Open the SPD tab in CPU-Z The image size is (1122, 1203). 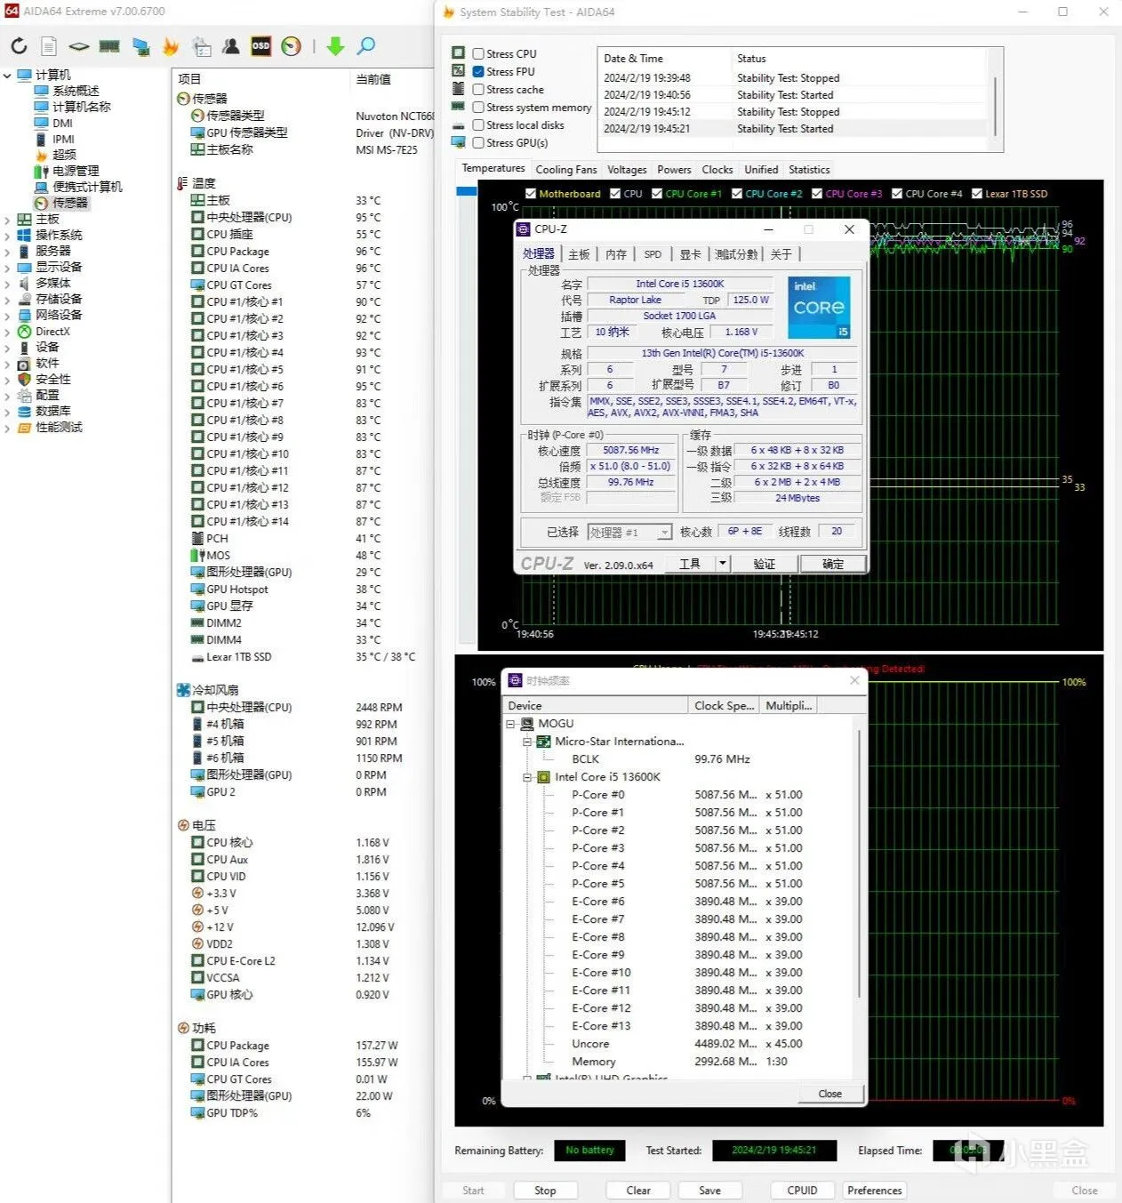pyautogui.click(x=653, y=254)
